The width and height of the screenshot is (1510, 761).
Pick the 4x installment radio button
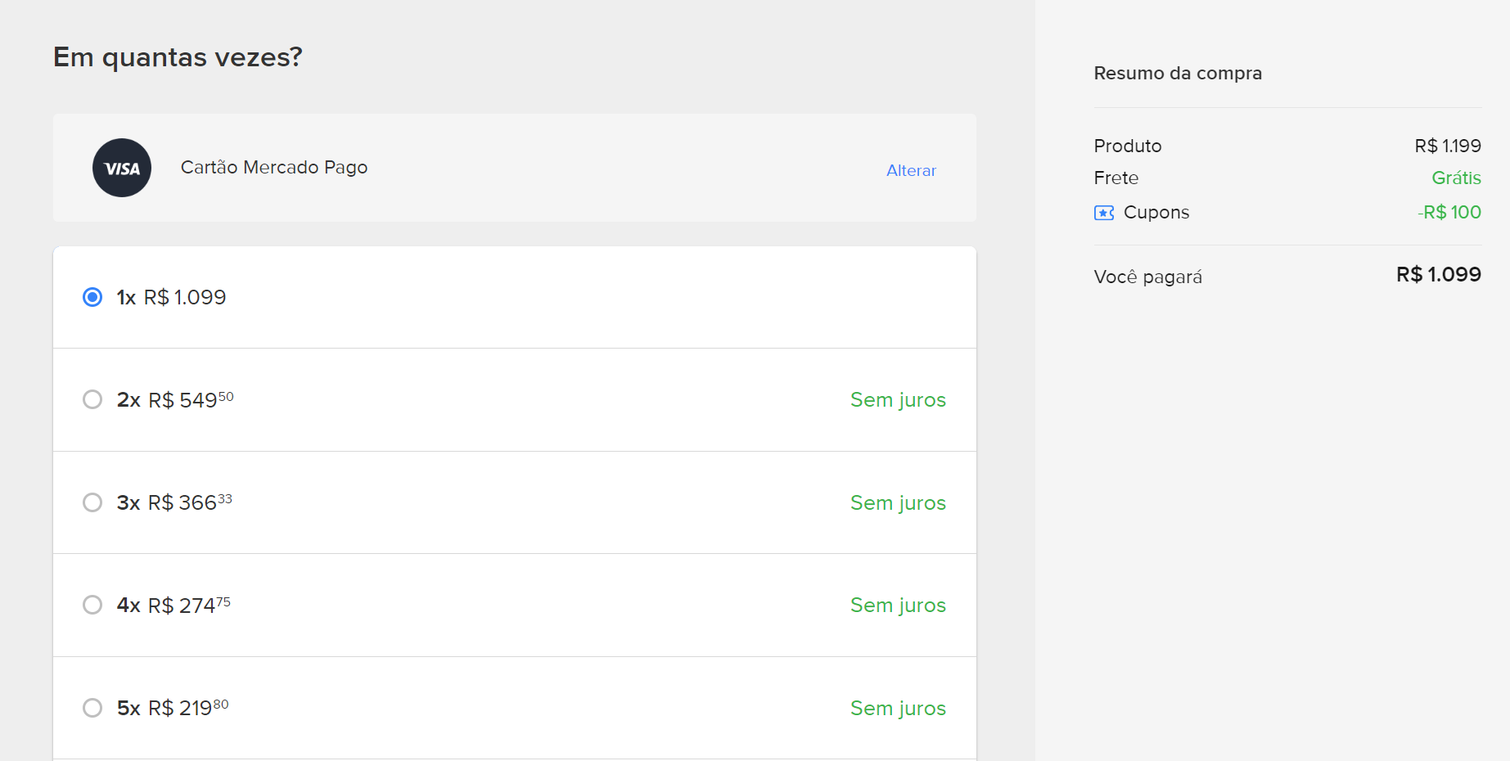pos(92,605)
